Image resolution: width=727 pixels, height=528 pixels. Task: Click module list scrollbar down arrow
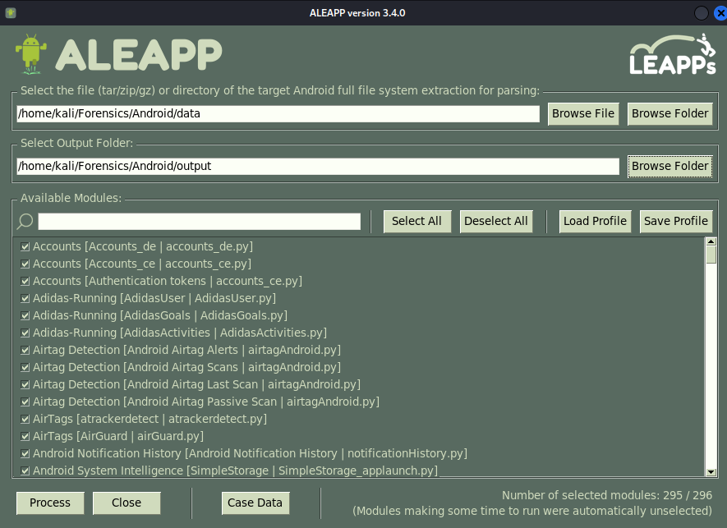[711, 472]
